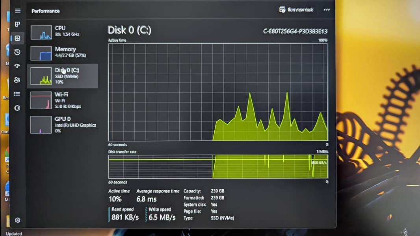This screenshot has height=236, width=420.
Task: Click the System disk Yes value
Action: coord(214,205)
